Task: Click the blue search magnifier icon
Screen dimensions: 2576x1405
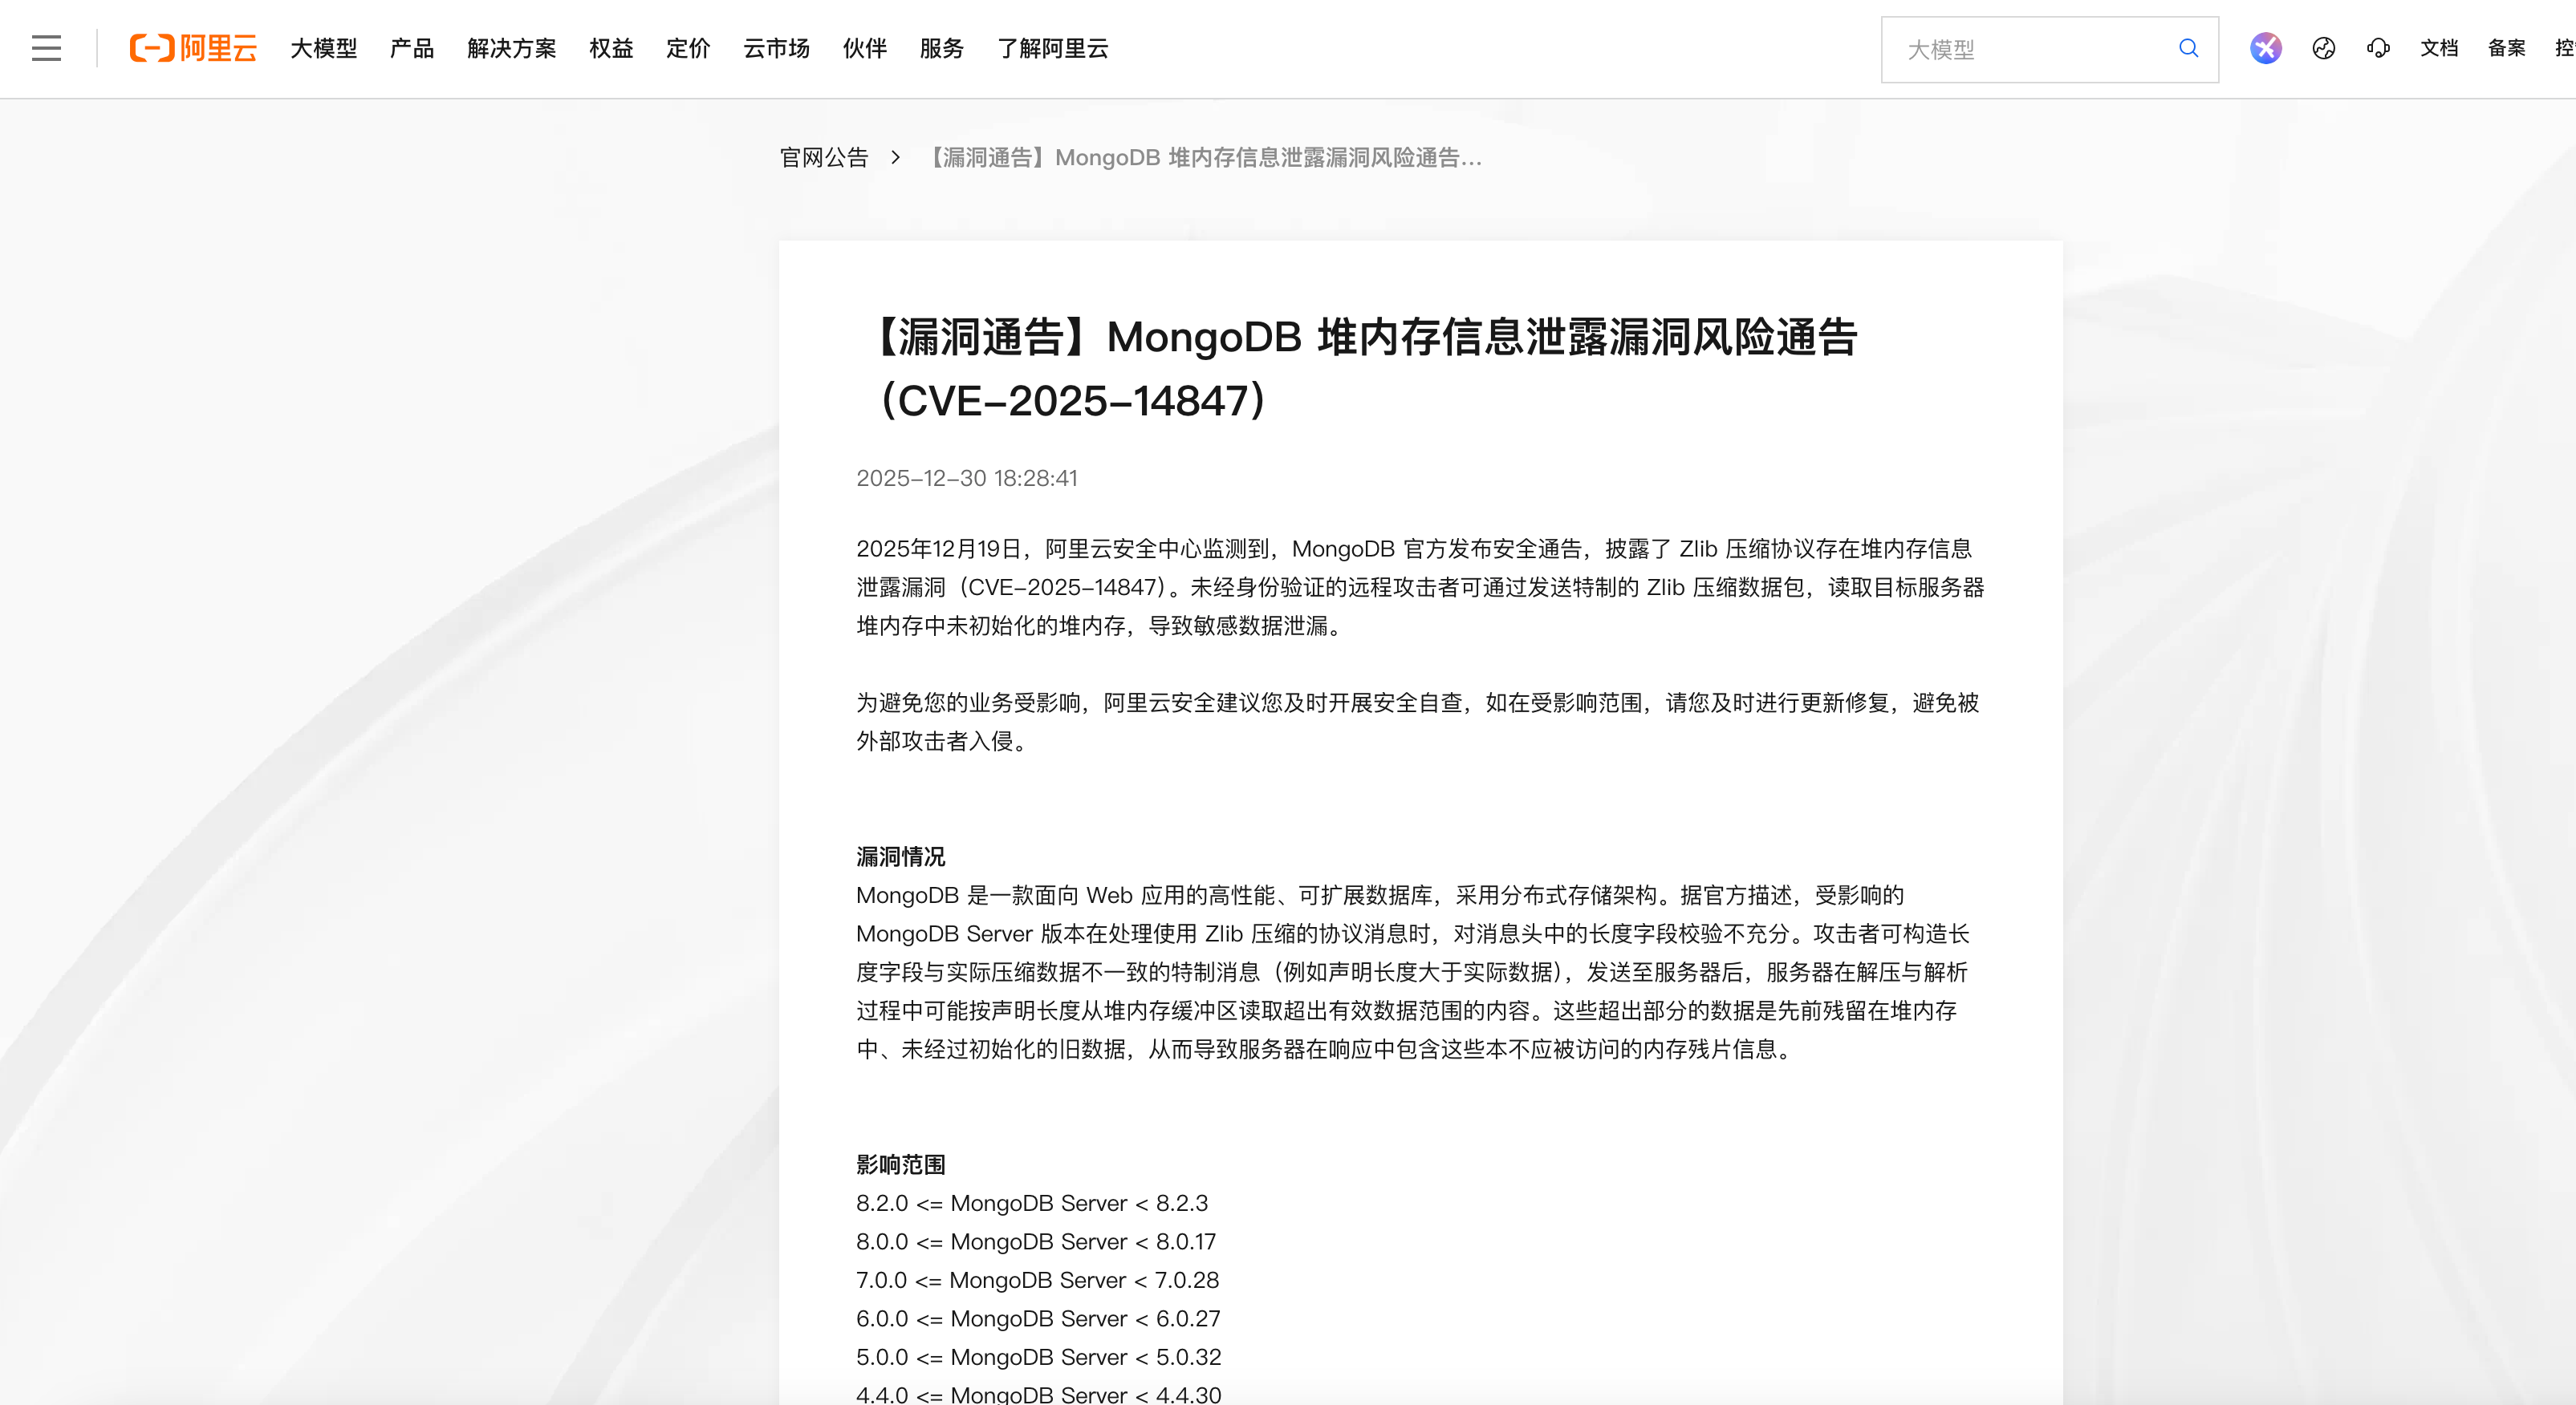Action: [x=2188, y=48]
